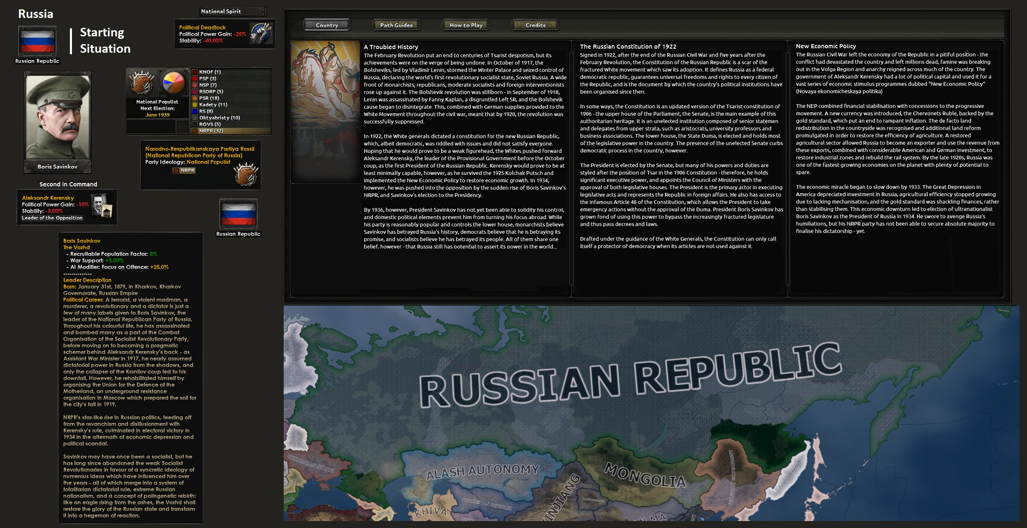Click the Russian flag below the party panel
Image resolution: width=1027 pixels, height=528 pixels.
click(238, 214)
